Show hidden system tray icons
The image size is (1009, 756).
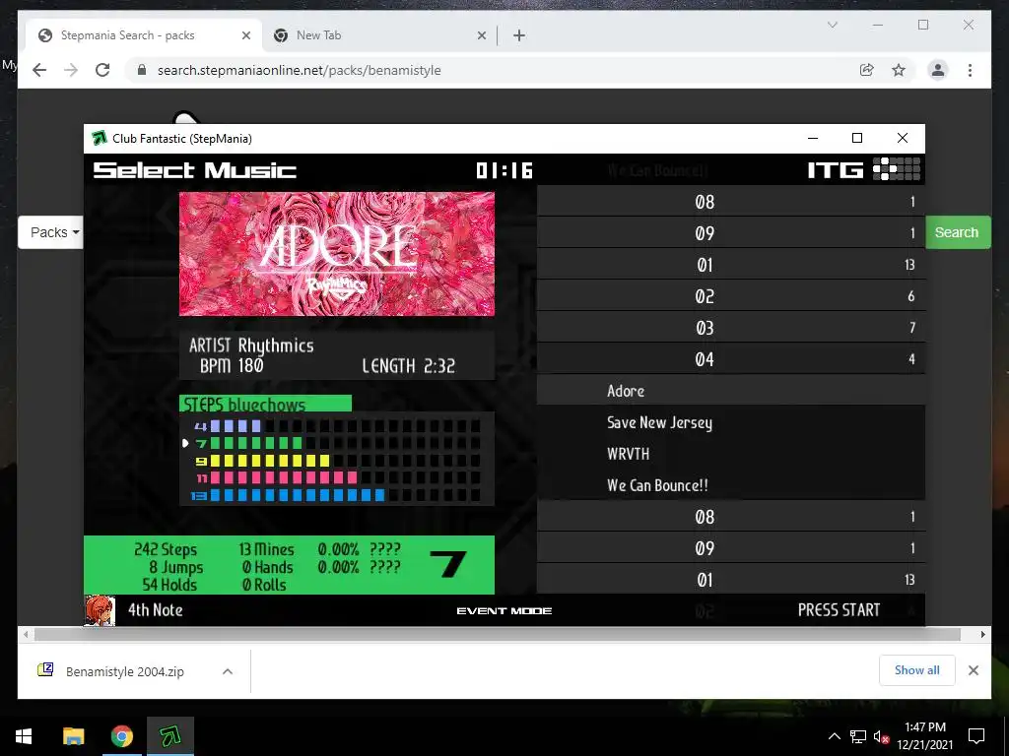(834, 736)
